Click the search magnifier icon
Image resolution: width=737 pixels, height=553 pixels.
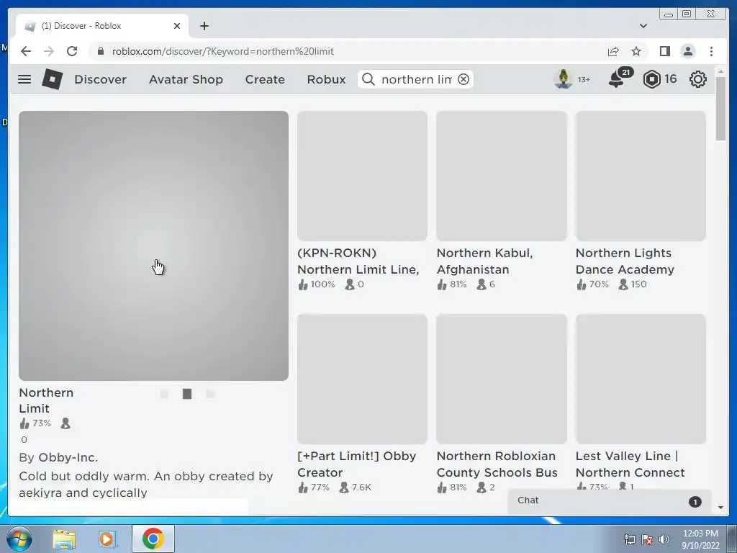click(x=368, y=79)
